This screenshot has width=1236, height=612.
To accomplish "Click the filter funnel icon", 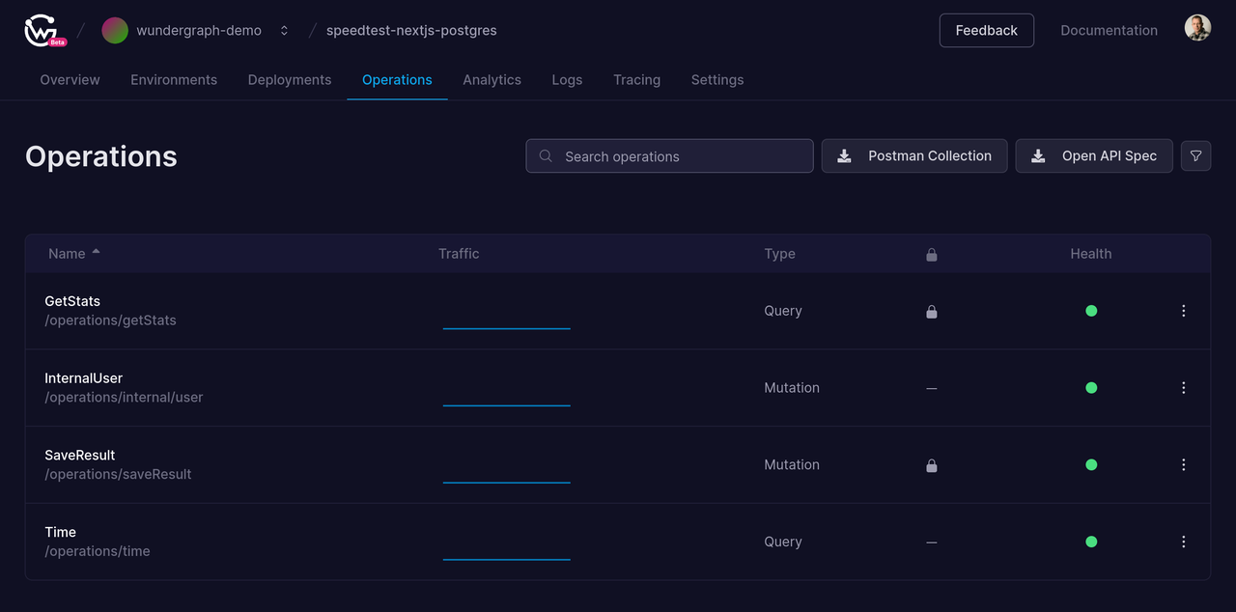I will [1195, 155].
